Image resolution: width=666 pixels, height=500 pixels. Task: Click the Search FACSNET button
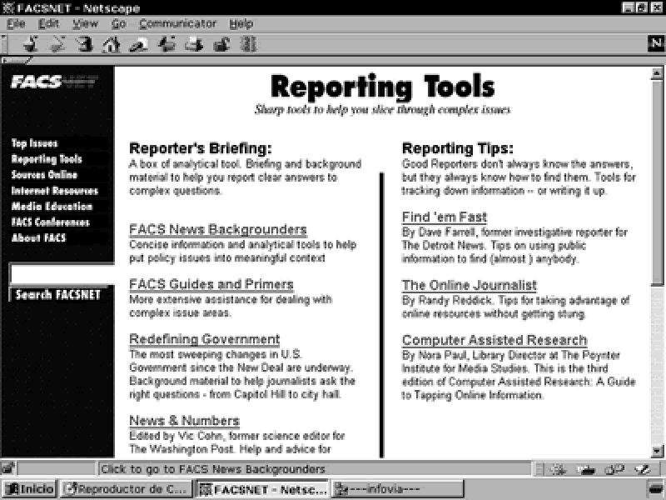tap(57, 295)
